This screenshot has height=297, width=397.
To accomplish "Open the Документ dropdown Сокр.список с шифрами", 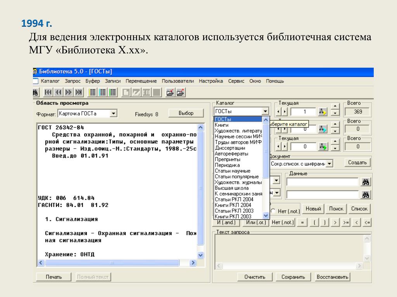I will pyautogui.click(x=329, y=164).
